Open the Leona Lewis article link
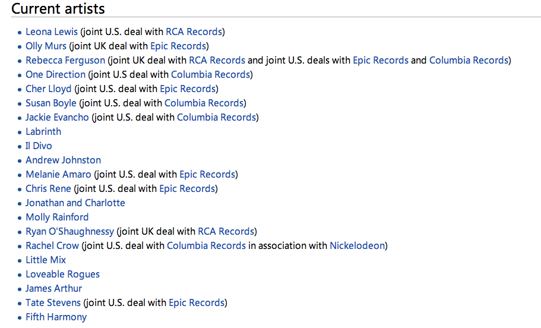Viewport: 541px width, 328px height. 52,31
